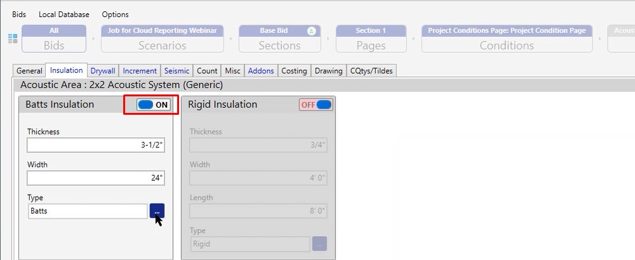
Task: Turn off Batts Insulation toggle
Action: click(154, 105)
